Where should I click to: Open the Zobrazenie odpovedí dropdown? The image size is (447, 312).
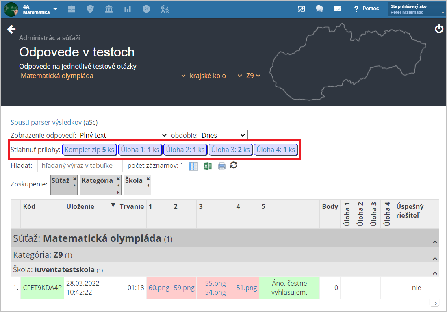pos(124,135)
